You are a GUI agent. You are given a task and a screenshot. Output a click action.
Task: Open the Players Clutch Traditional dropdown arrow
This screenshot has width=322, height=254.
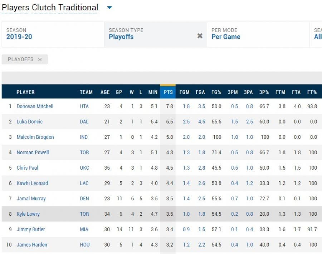click(x=109, y=8)
